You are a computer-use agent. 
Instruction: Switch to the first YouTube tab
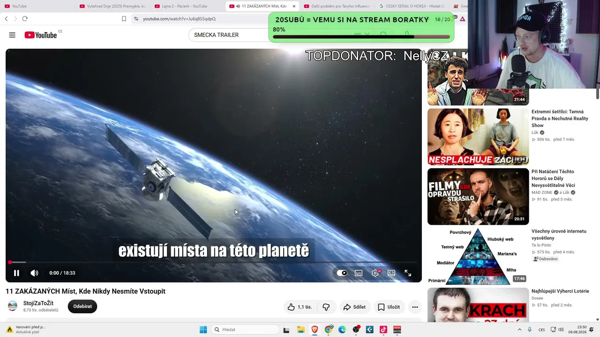pos(37,6)
